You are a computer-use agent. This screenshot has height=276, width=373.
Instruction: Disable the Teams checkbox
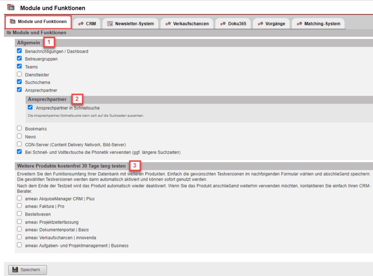click(x=19, y=66)
